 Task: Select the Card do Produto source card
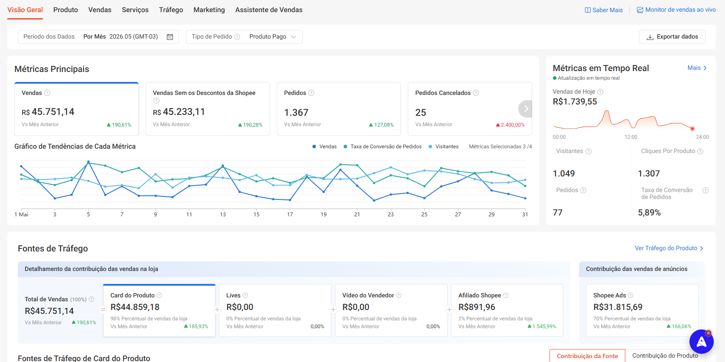pos(159,310)
